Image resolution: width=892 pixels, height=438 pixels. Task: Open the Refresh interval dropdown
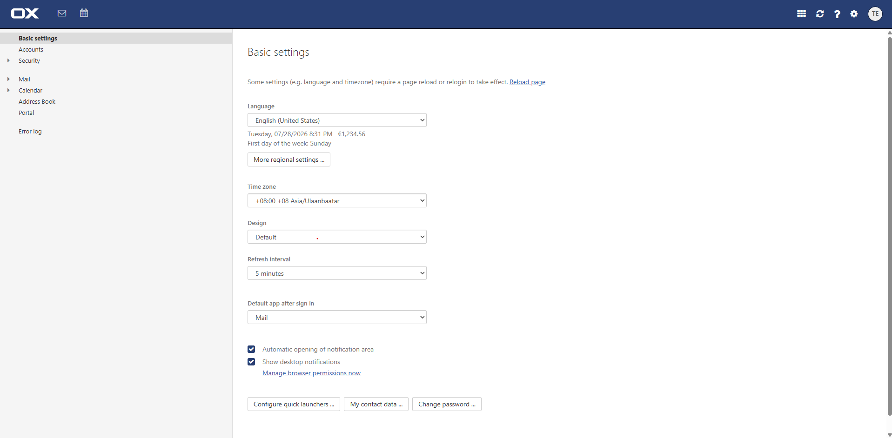coord(337,273)
